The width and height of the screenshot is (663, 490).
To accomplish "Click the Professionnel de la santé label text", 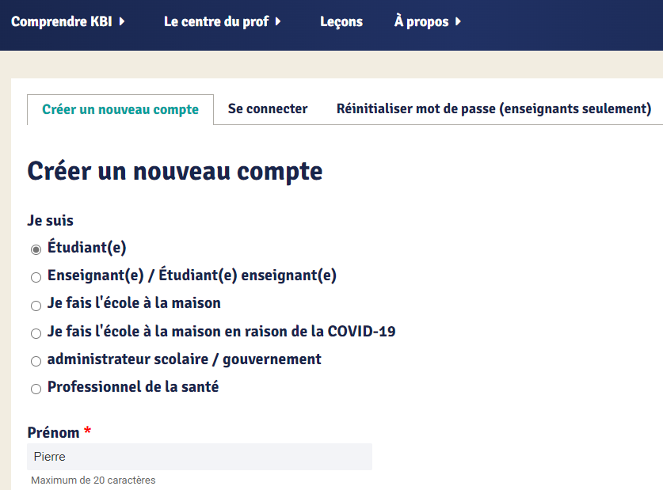I will point(133,387).
